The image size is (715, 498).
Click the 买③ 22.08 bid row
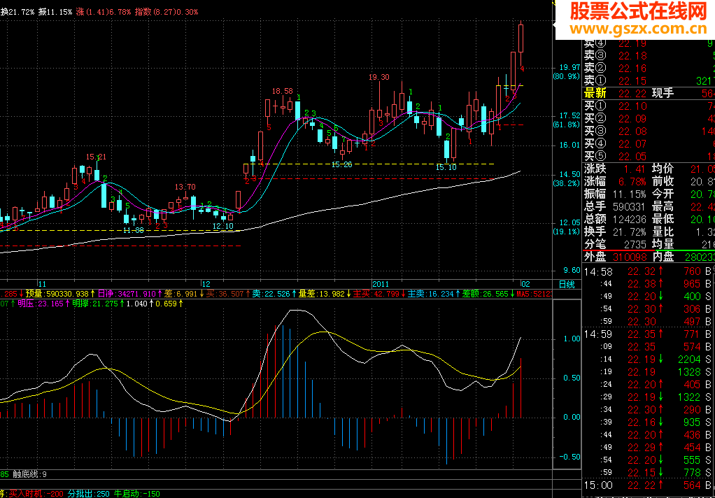(x=649, y=131)
